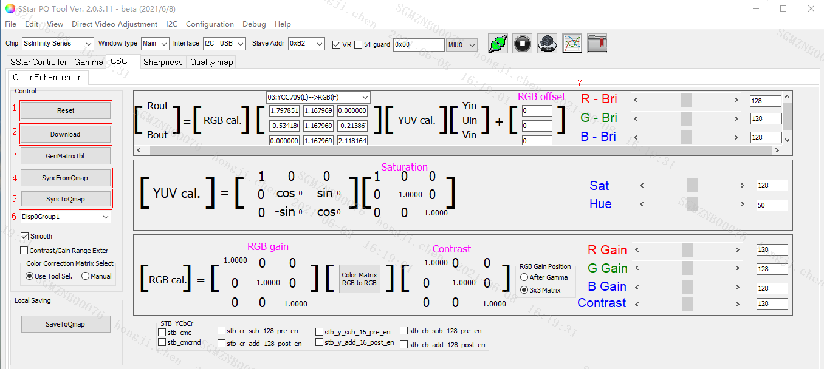Click the right arrow of R Gain slider
The width and height of the screenshot is (824, 369).
tap(736, 249)
